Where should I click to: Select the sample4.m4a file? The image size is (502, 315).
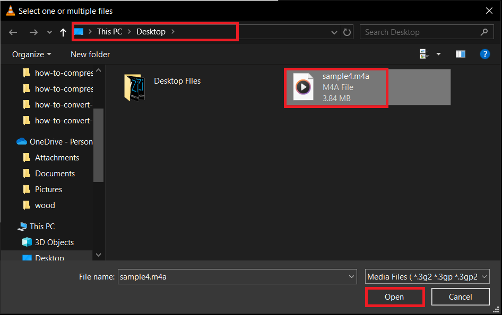(x=336, y=87)
